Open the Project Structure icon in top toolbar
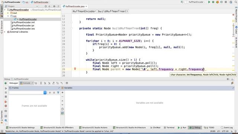 231,2
